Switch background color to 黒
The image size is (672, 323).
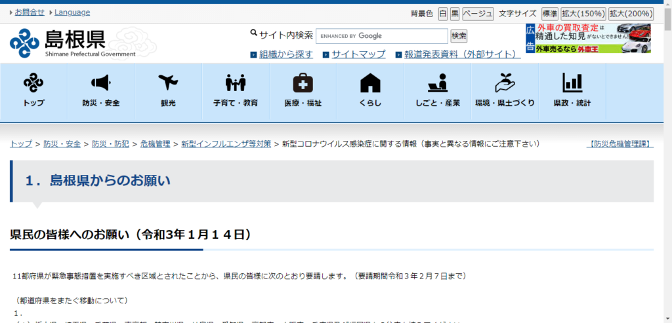point(455,14)
